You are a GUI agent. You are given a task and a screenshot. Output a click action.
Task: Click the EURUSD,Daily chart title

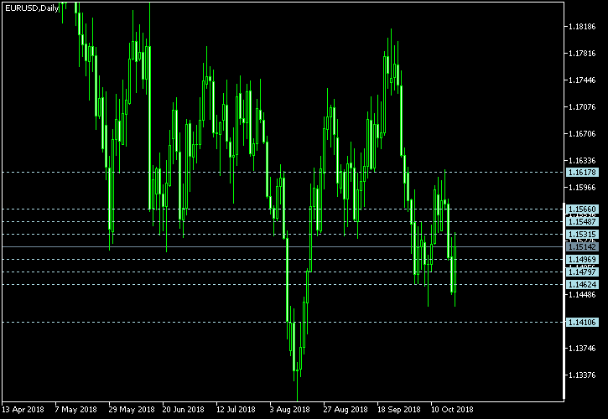(32, 8)
